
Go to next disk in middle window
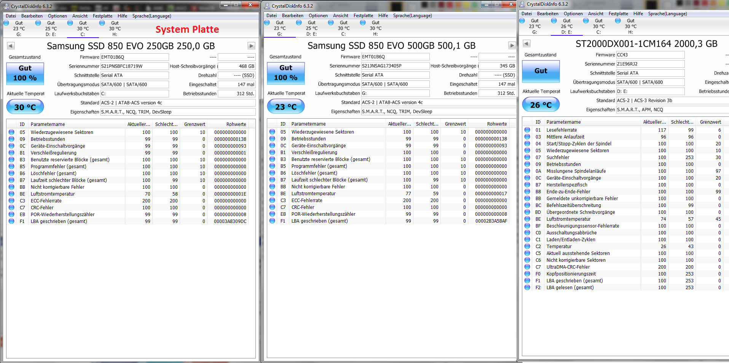coord(512,45)
